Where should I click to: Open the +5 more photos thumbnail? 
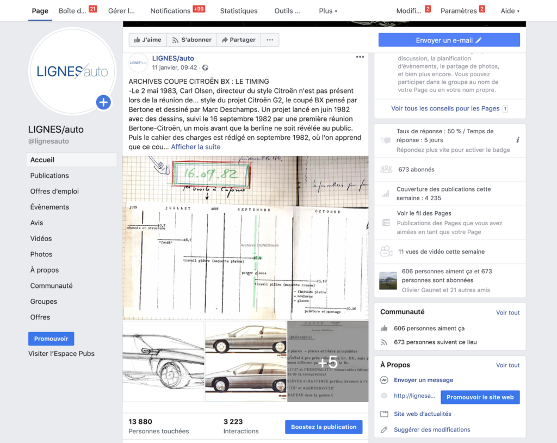[x=327, y=361]
